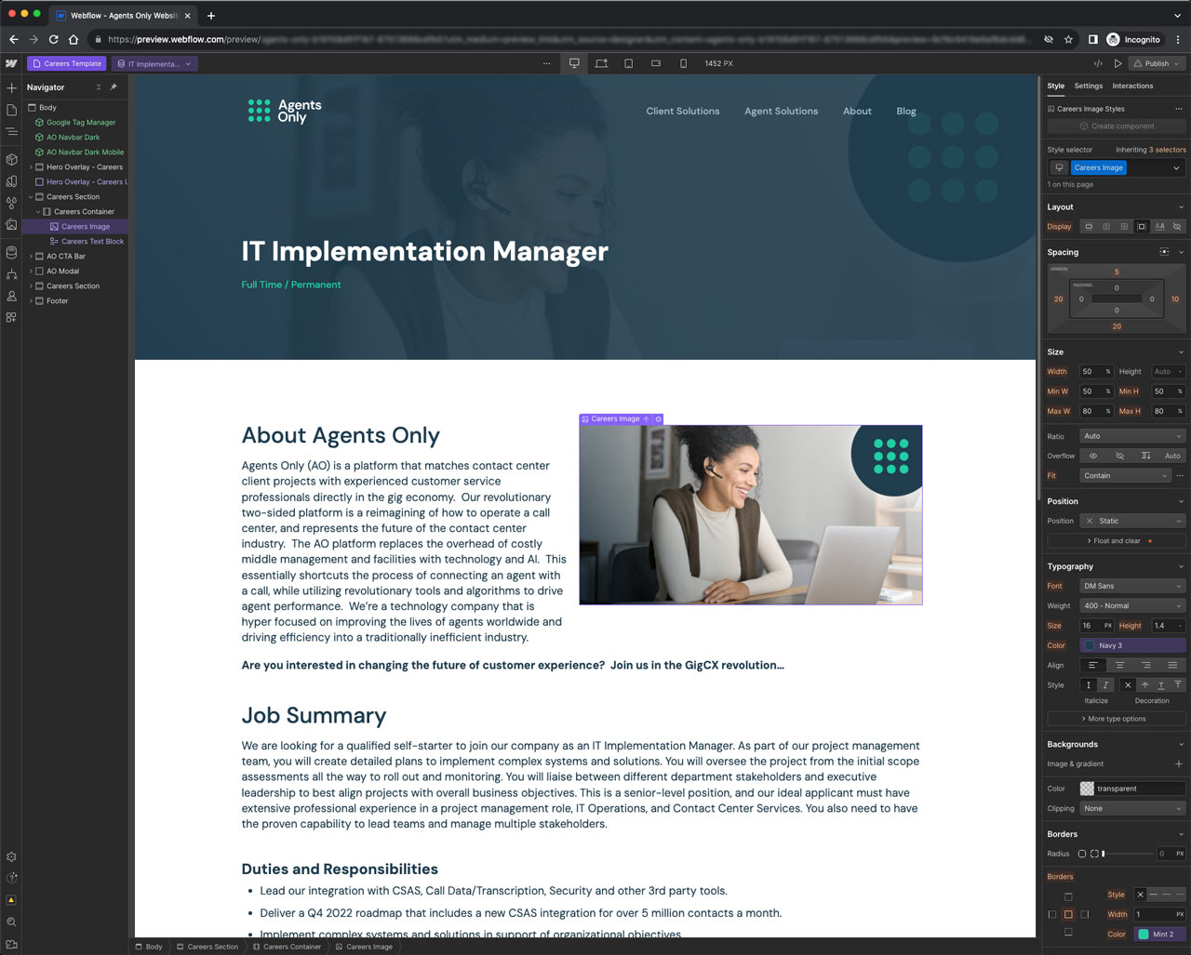Expand AO CTA Bar in Navigator
1191x955 pixels.
point(31,257)
